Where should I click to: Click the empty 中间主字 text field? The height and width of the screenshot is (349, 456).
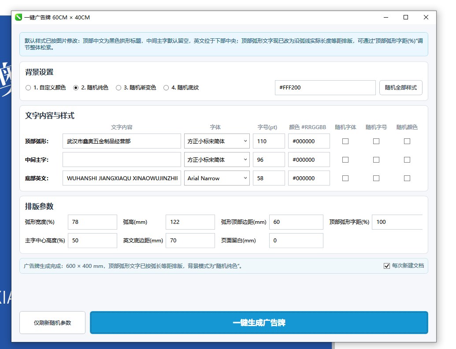(122, 160)
